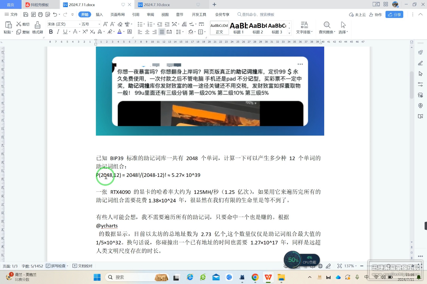The image size is (427, 284).
Task: Toggle justify text alignment
Action: [162, 32]
